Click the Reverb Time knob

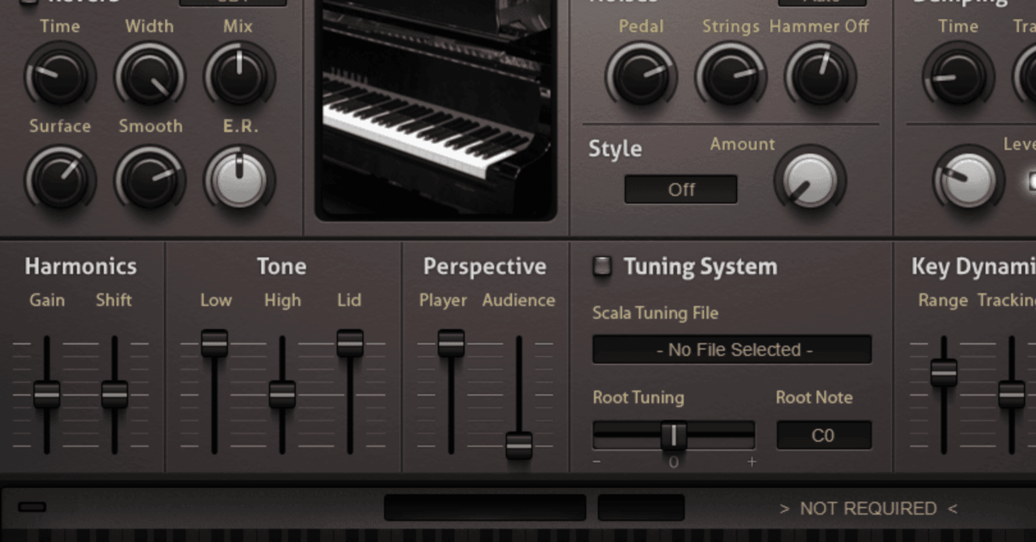[x=60, y=76]
